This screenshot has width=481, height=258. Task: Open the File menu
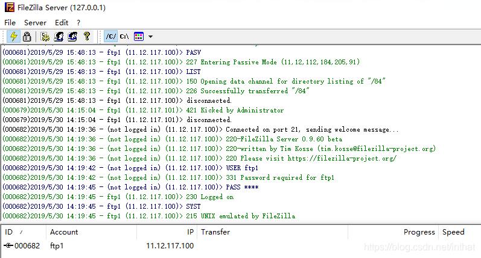point(10,23)
